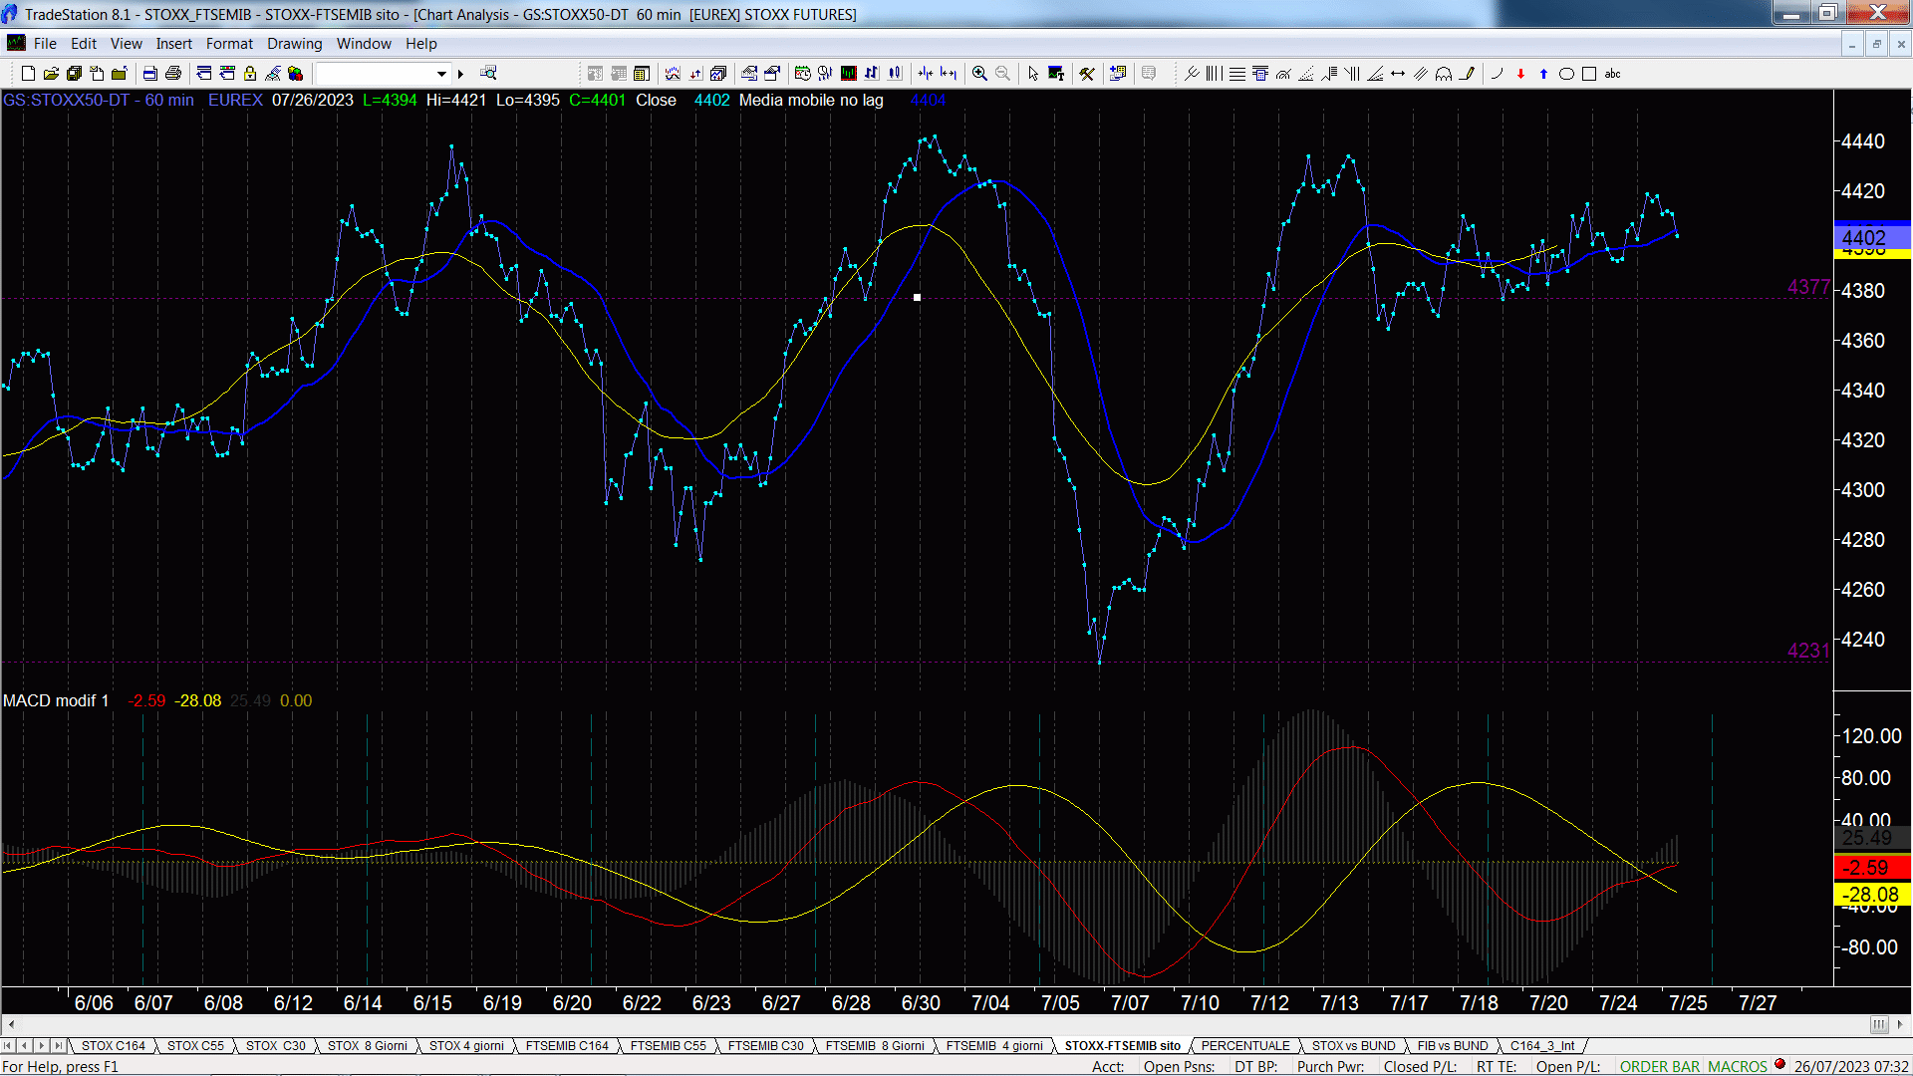Screen dimensions: 1913x1076
Task: Switch to the FIB vs BUND tab
Action: (x=1453, y=1045)
